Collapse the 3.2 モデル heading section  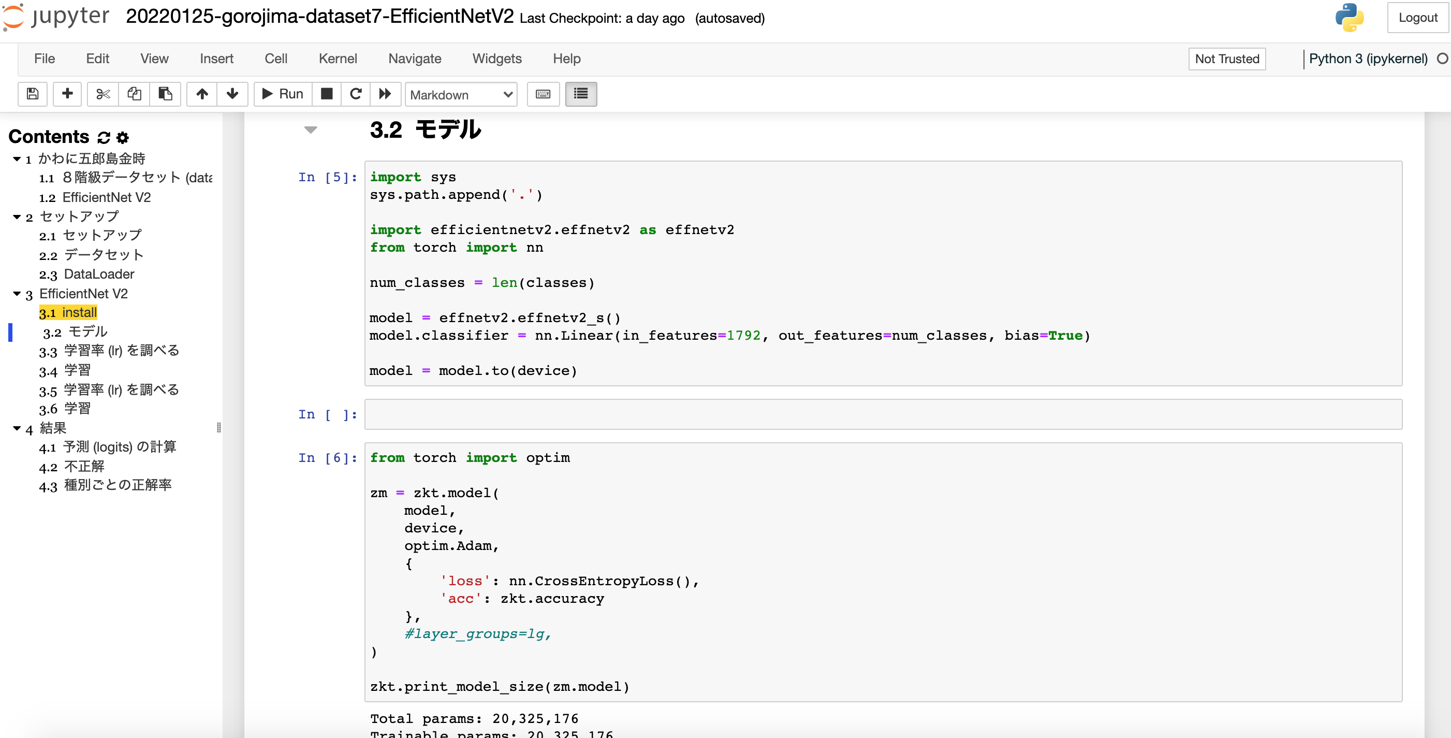[x=311, y=130]
